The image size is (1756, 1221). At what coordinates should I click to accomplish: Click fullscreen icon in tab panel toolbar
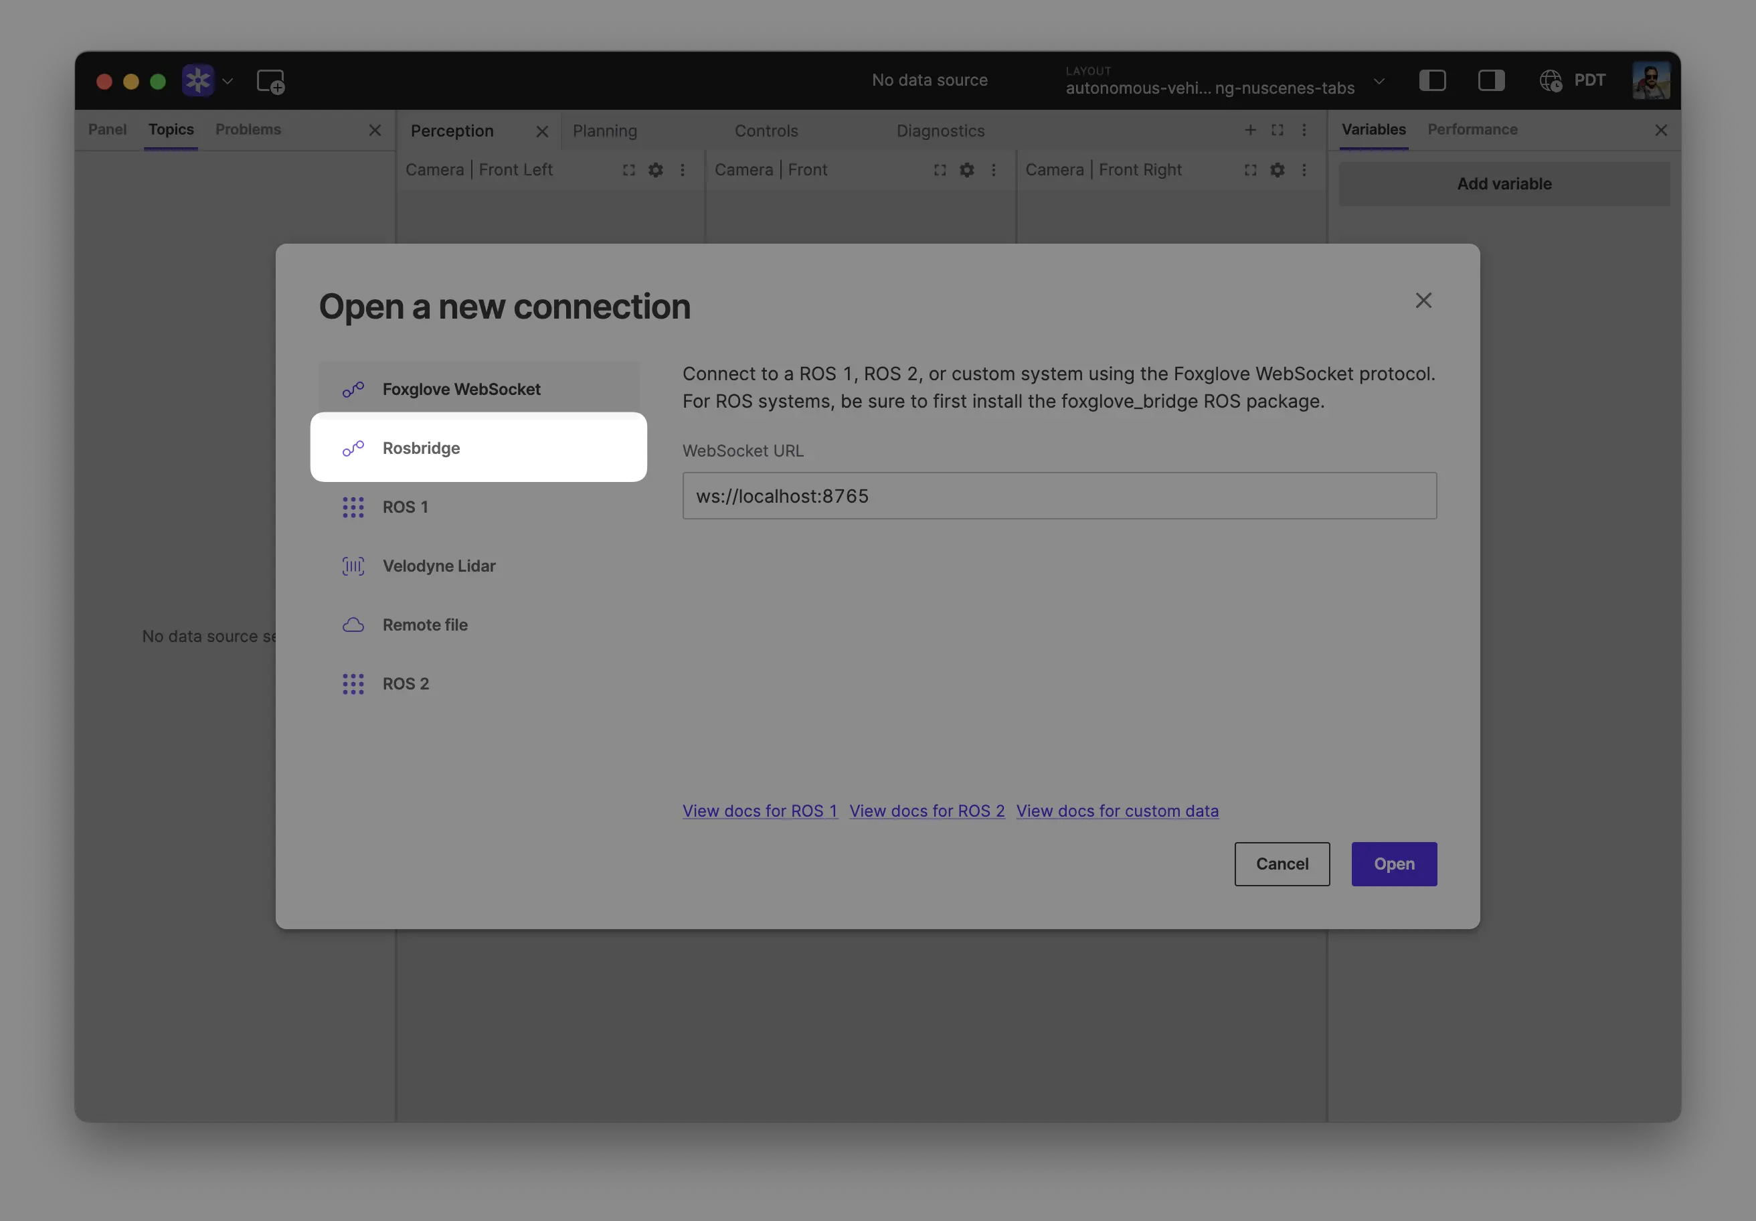coord(1278,130)
